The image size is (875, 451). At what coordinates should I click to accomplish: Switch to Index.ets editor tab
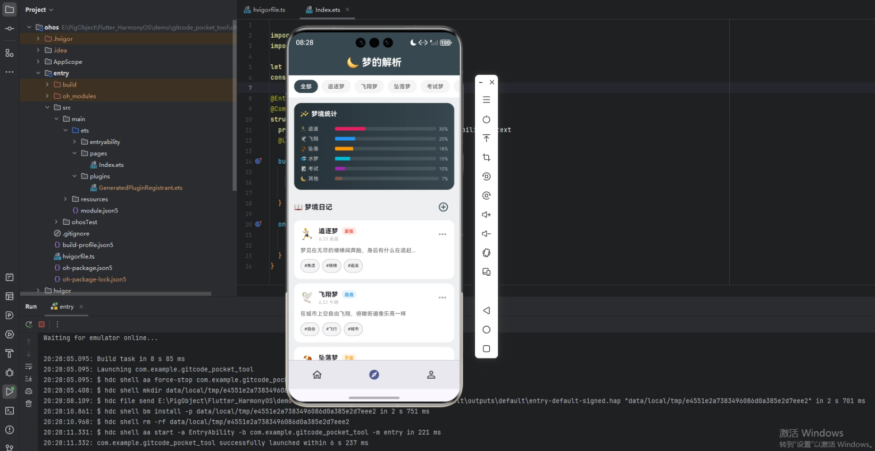323,10
